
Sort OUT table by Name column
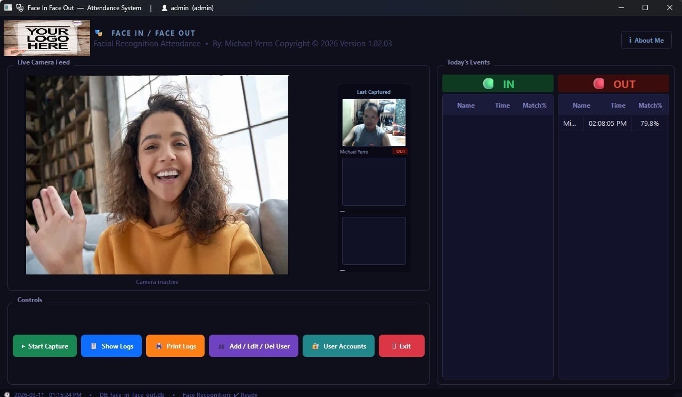click(x=581, y=106)
